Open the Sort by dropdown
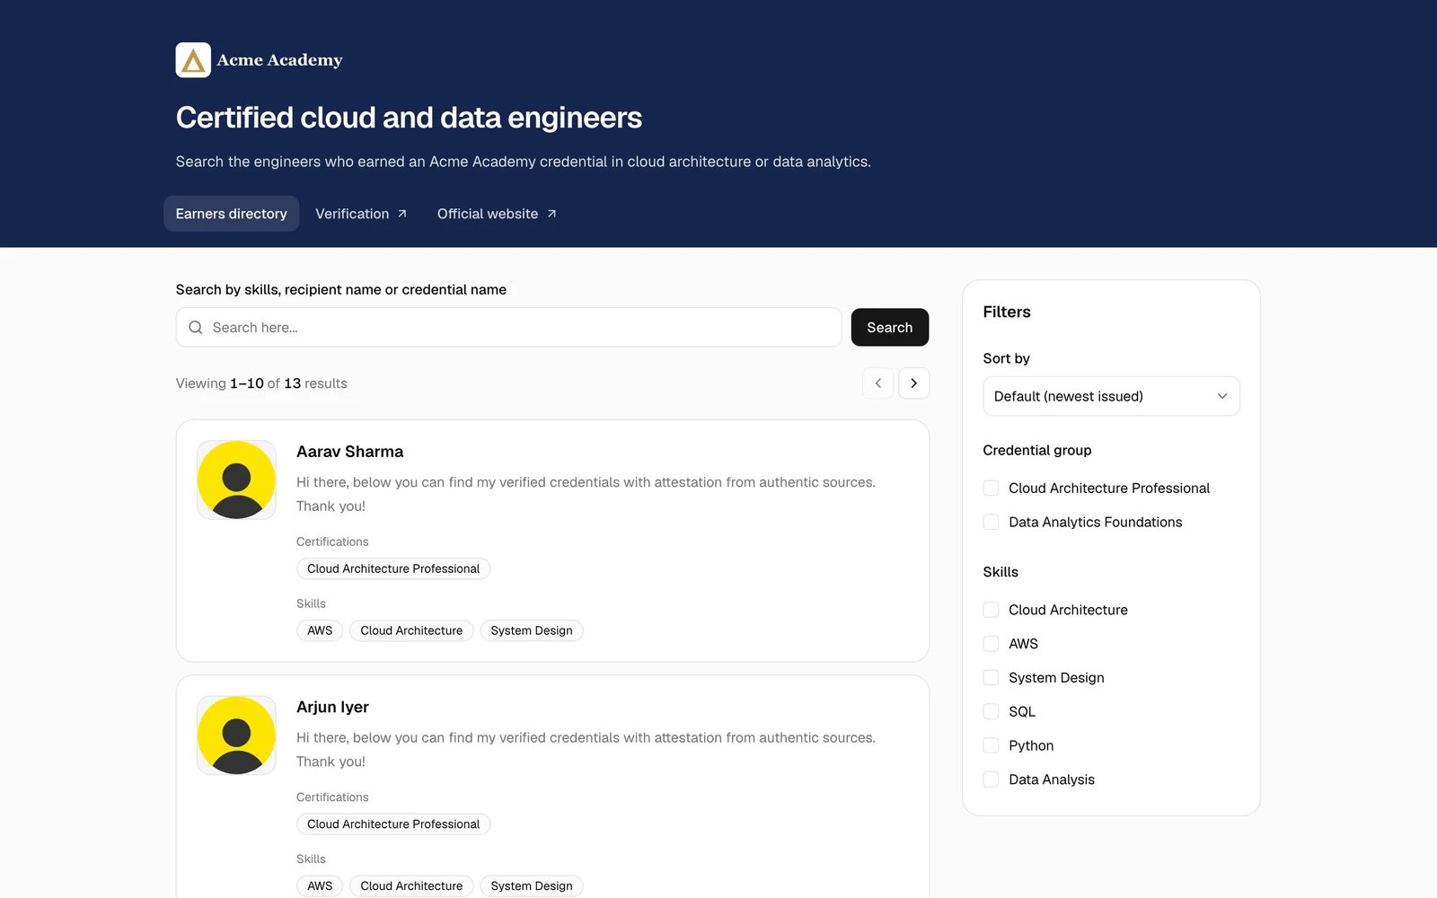Viewport: 1437px width, 898px height. click(1111, 396)
